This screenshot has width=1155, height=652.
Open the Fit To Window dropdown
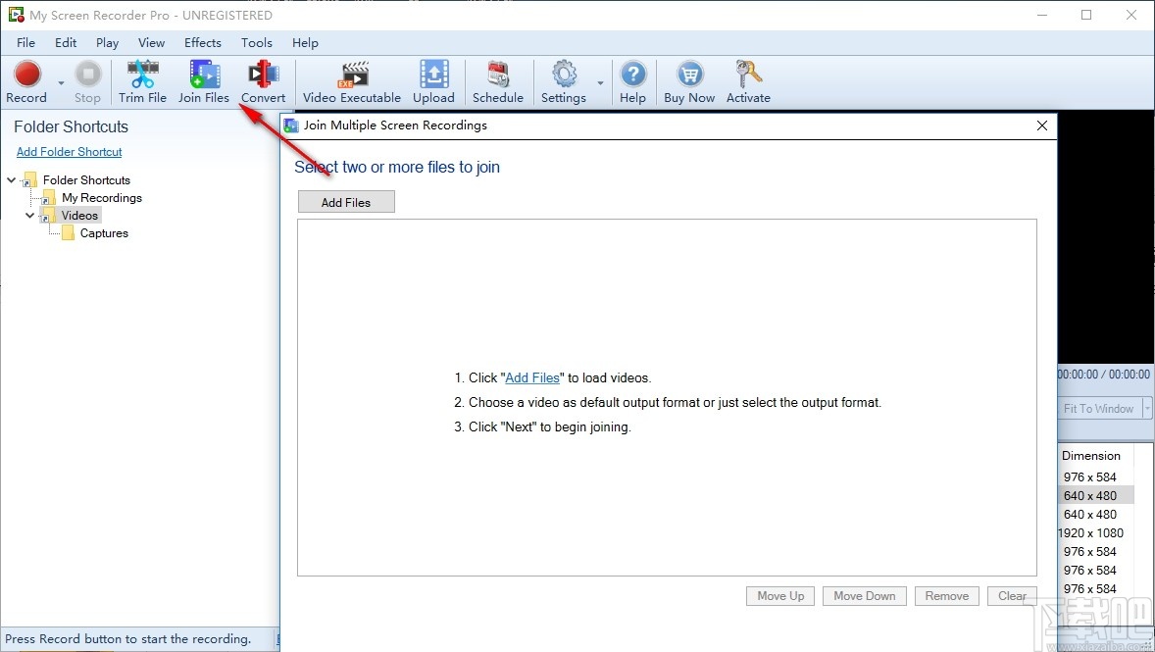(x=1147, y=408)
